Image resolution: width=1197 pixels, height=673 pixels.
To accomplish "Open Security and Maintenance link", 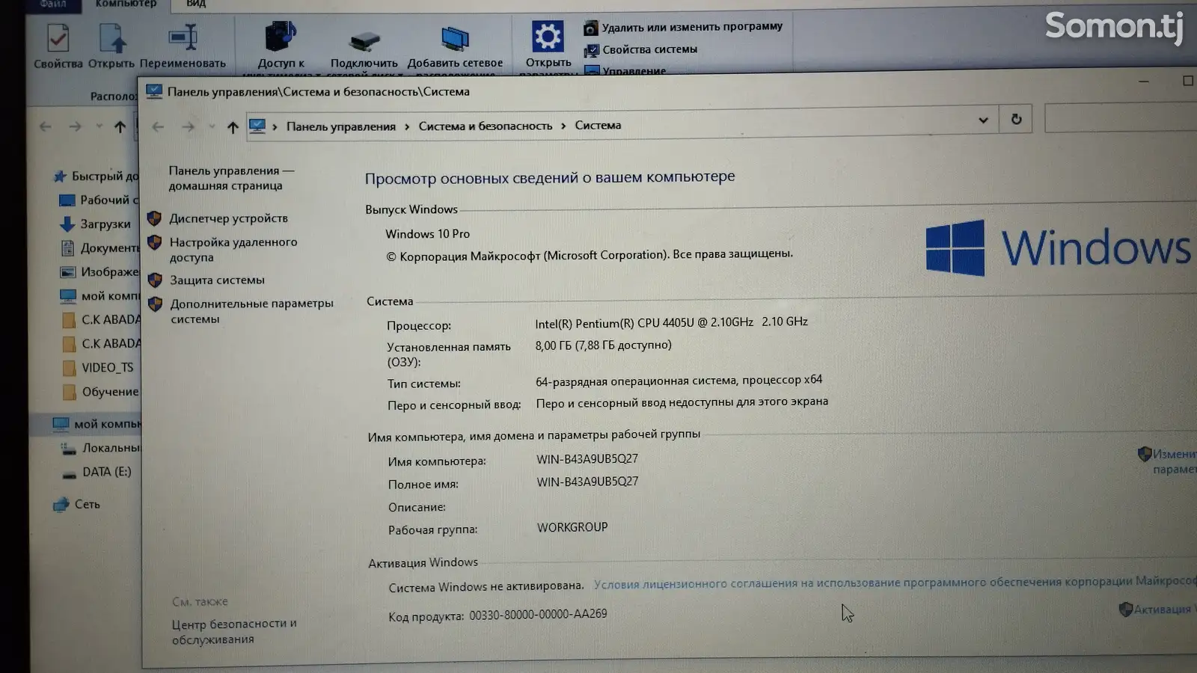I will (x=234, y=631).
